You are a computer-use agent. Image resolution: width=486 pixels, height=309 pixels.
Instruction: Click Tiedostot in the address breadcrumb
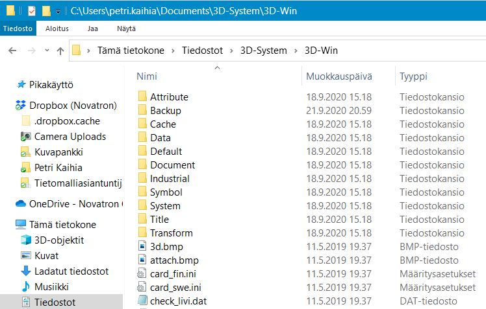[202, 51]
